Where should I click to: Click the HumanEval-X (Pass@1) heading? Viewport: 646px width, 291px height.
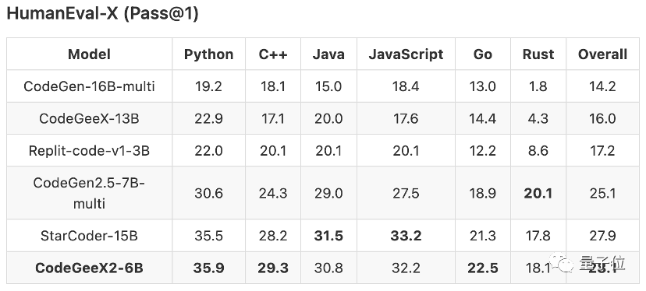102,14
